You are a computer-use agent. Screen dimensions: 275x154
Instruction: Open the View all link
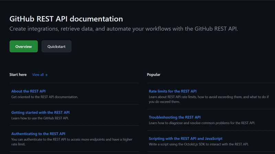[40, 75]
